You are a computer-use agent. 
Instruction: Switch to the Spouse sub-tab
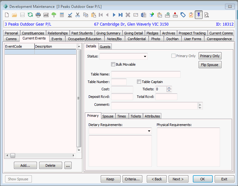tap(108, 116)
